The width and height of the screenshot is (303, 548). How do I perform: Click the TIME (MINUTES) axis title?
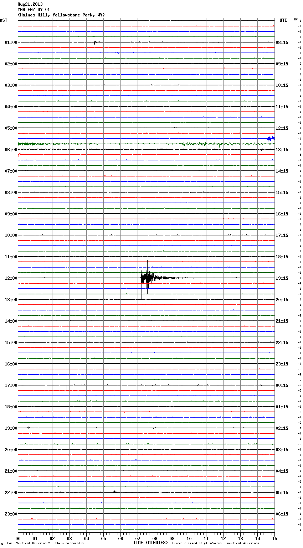pyautogui.click(x=150, y=543)
